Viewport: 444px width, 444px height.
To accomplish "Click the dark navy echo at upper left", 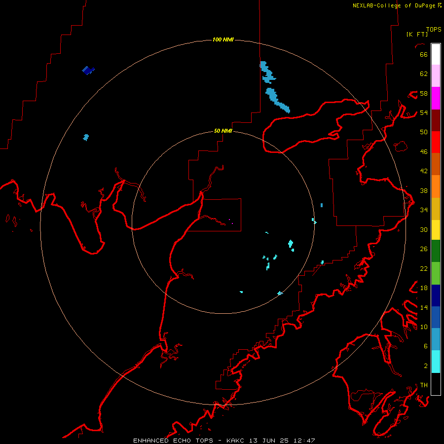I will pyautogui.click(x=88, y=70).
